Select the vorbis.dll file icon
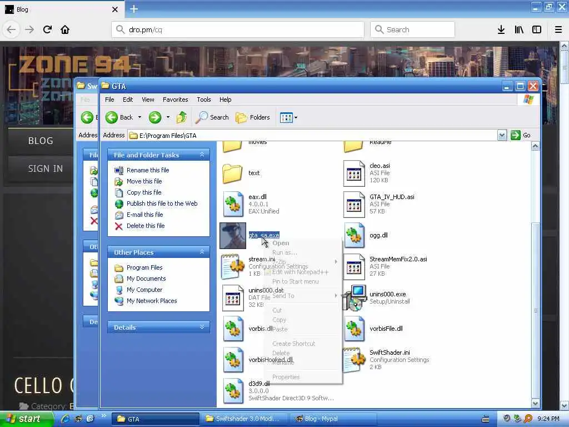The image size is (569, 427). click(x=233, y=329)
